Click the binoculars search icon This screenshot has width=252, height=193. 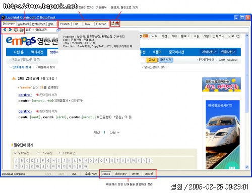coord(21,30)
